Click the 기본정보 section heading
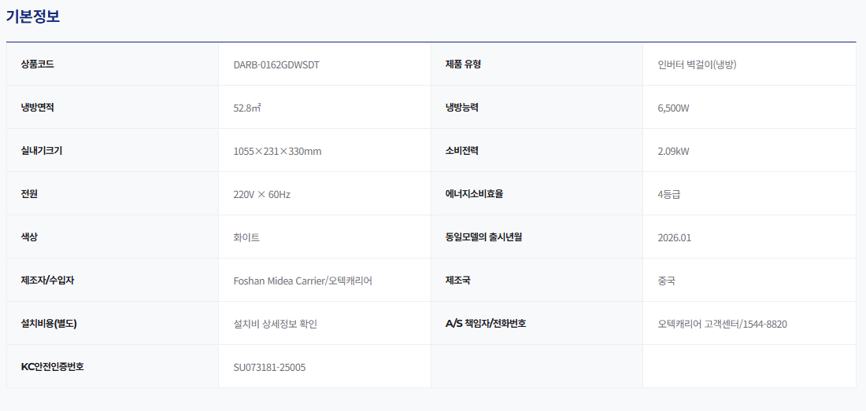Image resolution: width=866 pixels, height=411 pixels. pos(32,17)
